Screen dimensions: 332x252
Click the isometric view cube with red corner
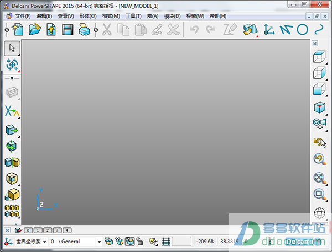pyautogui.click(x=319, y=108)
